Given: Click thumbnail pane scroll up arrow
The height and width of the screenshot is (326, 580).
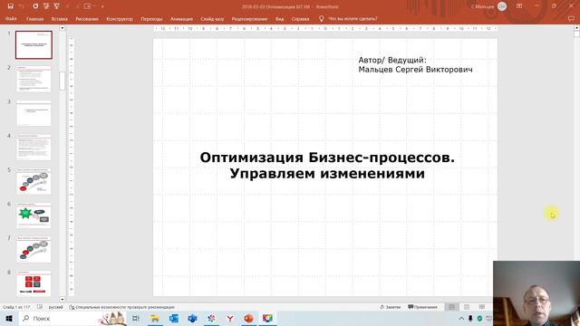Looking at the screenshot, I should click(63, 28).
